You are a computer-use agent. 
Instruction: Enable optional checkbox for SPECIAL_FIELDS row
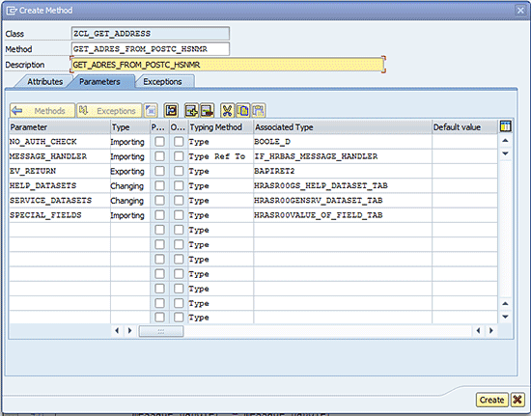(x=179, y=215)
